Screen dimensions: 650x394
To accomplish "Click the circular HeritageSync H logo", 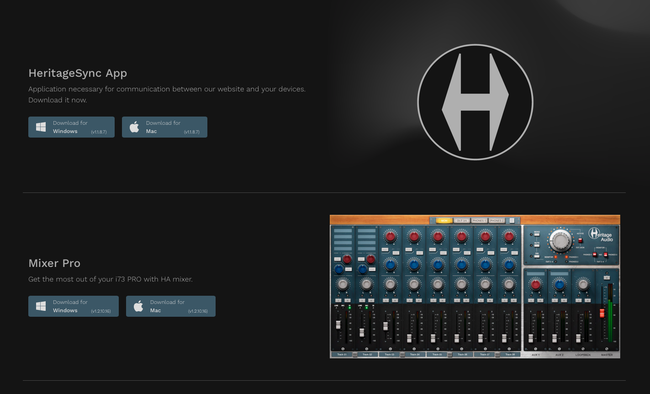I will pyautogui.click(x=475, y=102).
